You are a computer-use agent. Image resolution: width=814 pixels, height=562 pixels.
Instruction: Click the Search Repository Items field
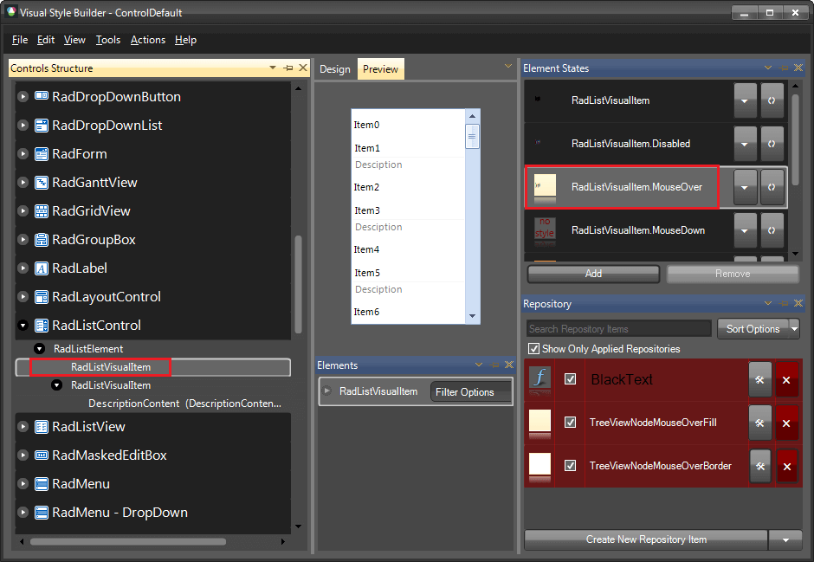coord(619,328)
